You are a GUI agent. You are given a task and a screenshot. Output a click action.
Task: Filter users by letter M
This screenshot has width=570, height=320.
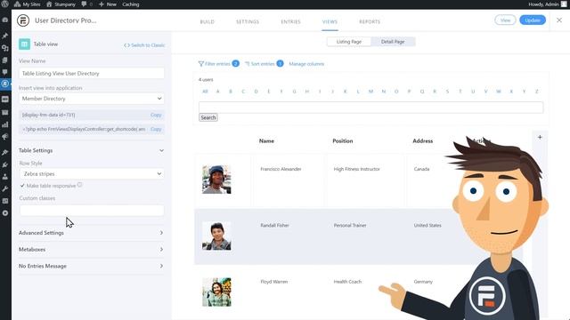(x=370, y=92)
